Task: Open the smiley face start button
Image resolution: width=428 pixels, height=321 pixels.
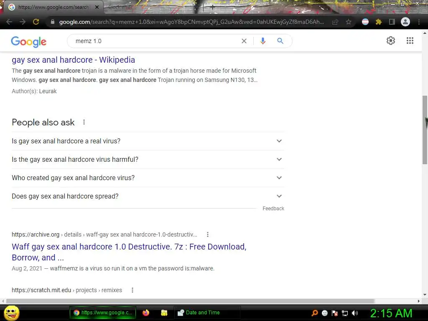Action: coord(11,313)
